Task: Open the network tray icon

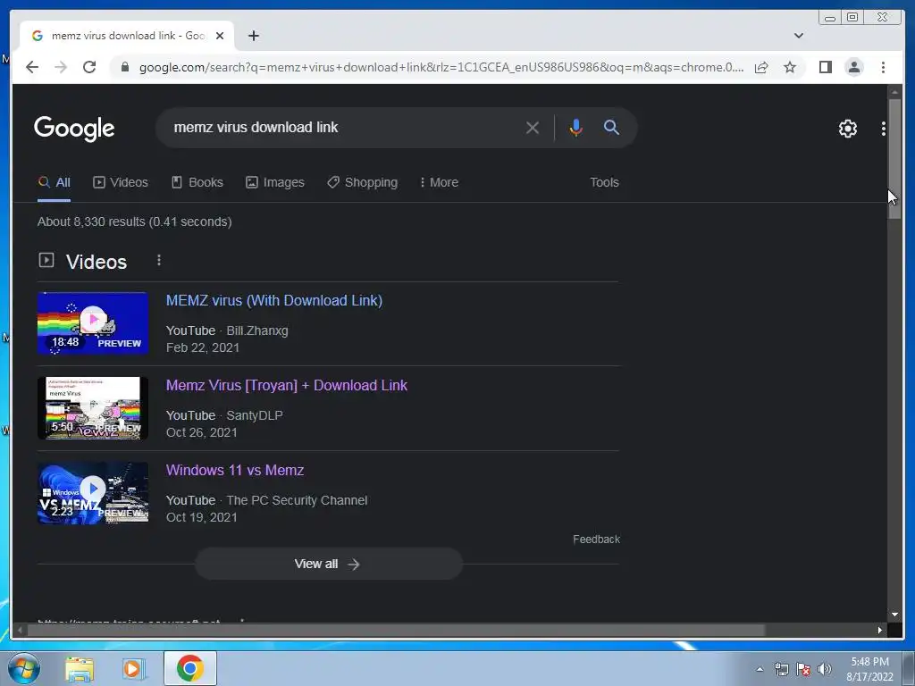Action: [x=781, y=669]
